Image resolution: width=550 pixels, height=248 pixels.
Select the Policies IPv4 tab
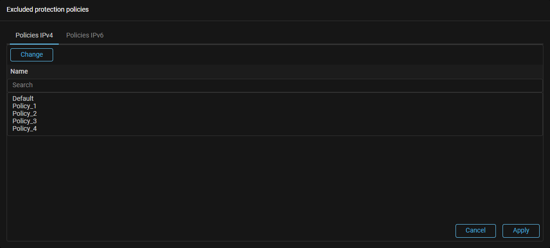pyautogui.click(x=34, y=35)
